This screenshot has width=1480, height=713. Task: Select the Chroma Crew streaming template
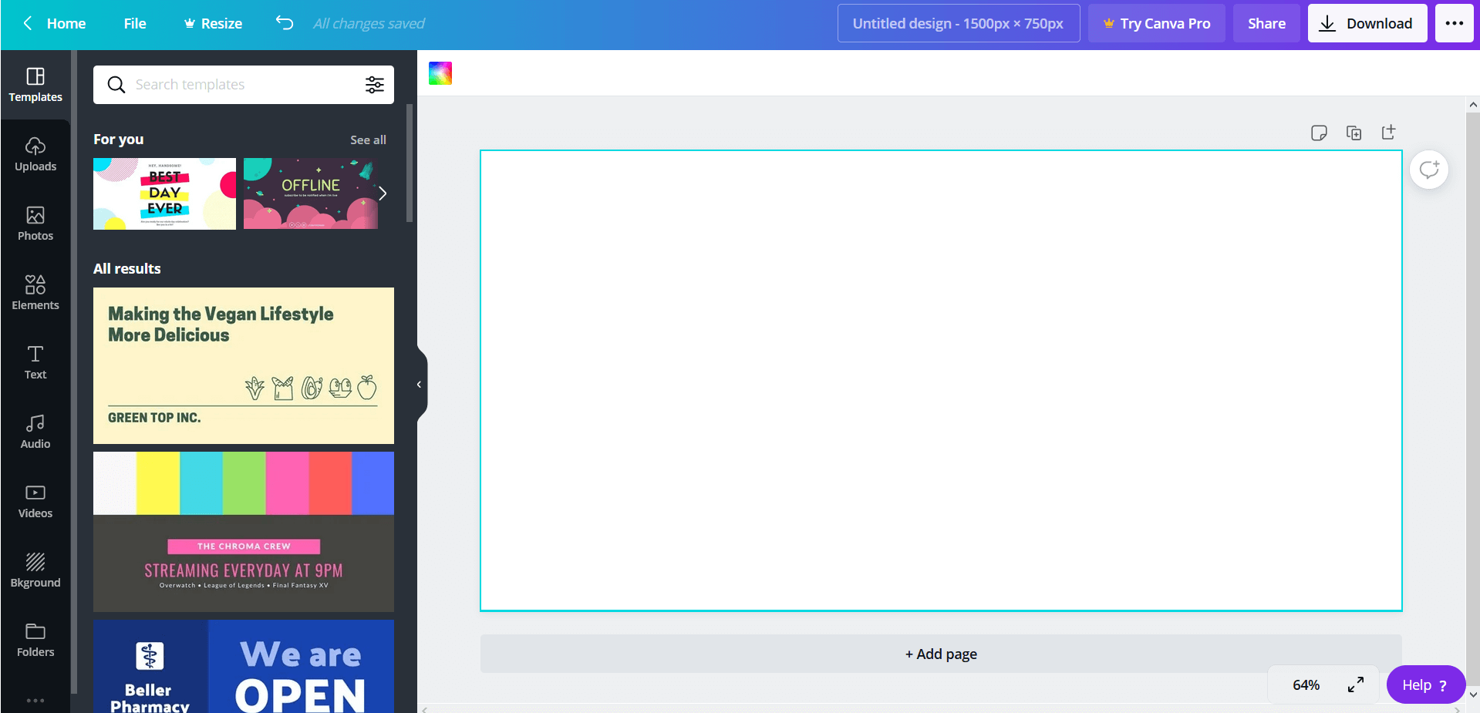pos(243,530)
